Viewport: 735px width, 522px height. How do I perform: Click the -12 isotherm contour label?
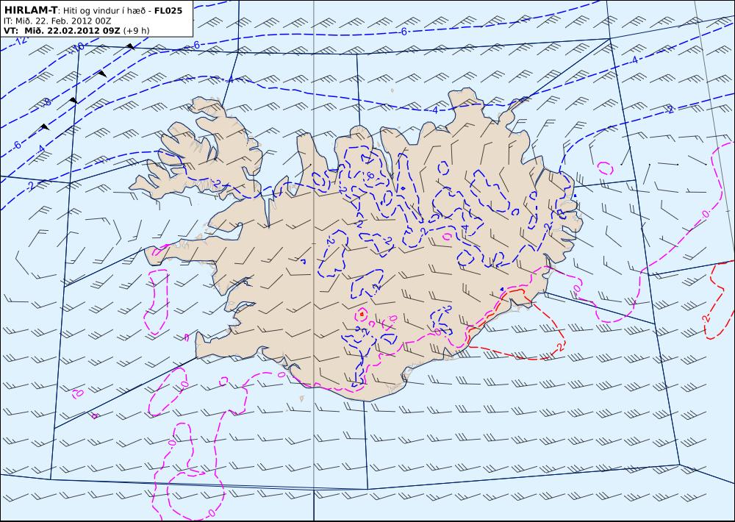click(x=21, y=40)
